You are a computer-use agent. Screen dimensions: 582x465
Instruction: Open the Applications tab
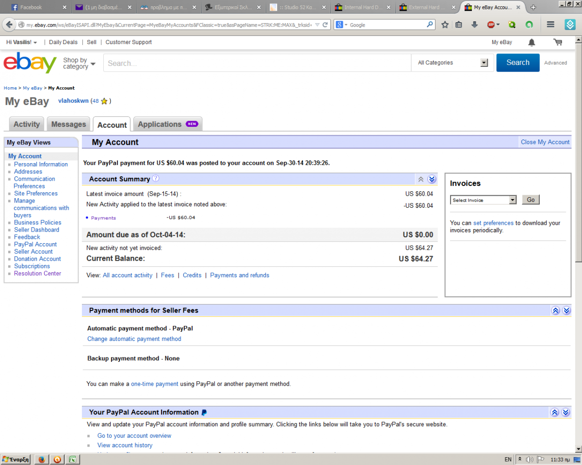point(168,124)
